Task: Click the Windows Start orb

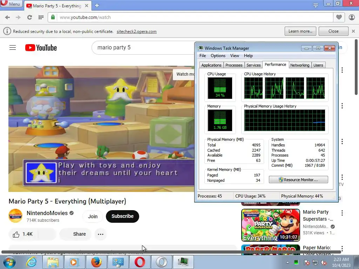Action: [x=9, y=262]
